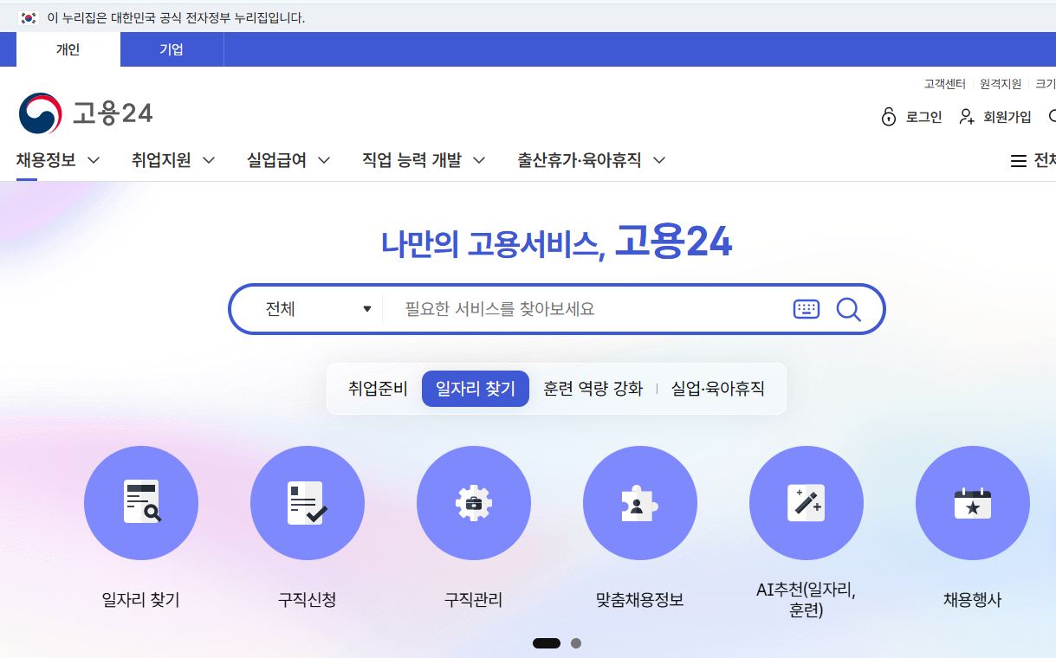The height and width of the screenshot is (658, 1056).
Task: Open the 구직신청 circle icon
Action: point(308,503)
